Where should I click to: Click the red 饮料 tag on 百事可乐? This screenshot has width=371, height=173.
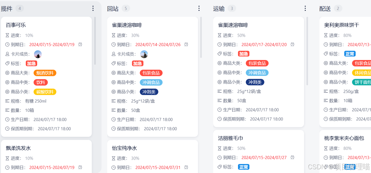pyautogui.click(x=41, y=82)
